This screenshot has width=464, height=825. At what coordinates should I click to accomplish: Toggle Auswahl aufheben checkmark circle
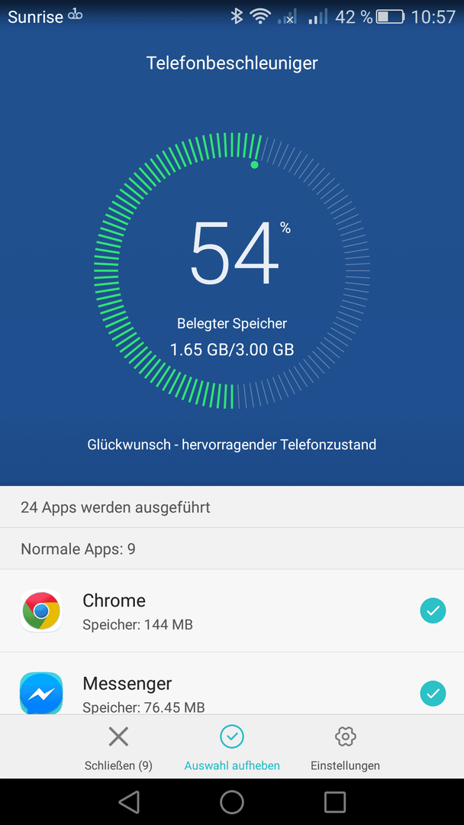click(x=232, y=736)
